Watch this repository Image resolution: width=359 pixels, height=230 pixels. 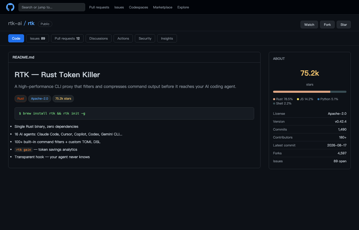309,25
